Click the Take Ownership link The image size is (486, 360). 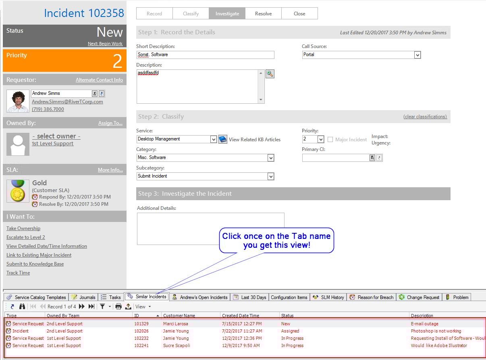(x=23, y=228)
